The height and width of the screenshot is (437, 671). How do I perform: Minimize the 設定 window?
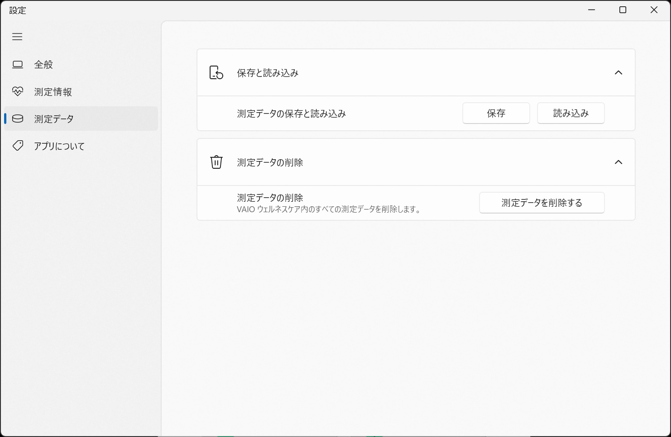coord(592,10)
